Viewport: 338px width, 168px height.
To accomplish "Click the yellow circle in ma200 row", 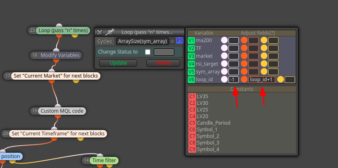I will coord(264,40).
